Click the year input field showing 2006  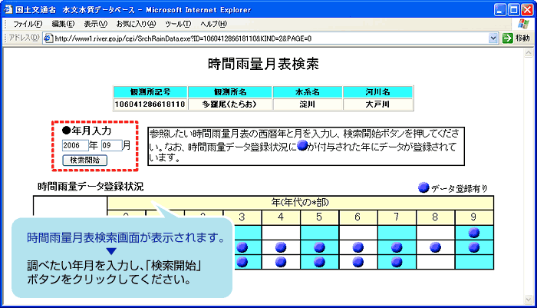click(x=74, y=144)
